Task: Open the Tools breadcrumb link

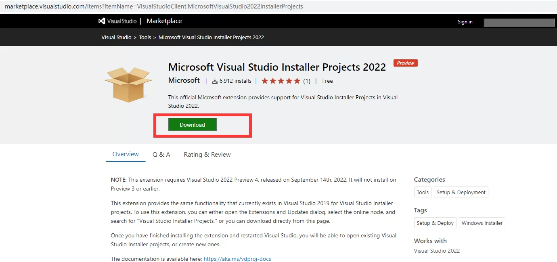Action: pyautogui.click(x=145, y=37)
